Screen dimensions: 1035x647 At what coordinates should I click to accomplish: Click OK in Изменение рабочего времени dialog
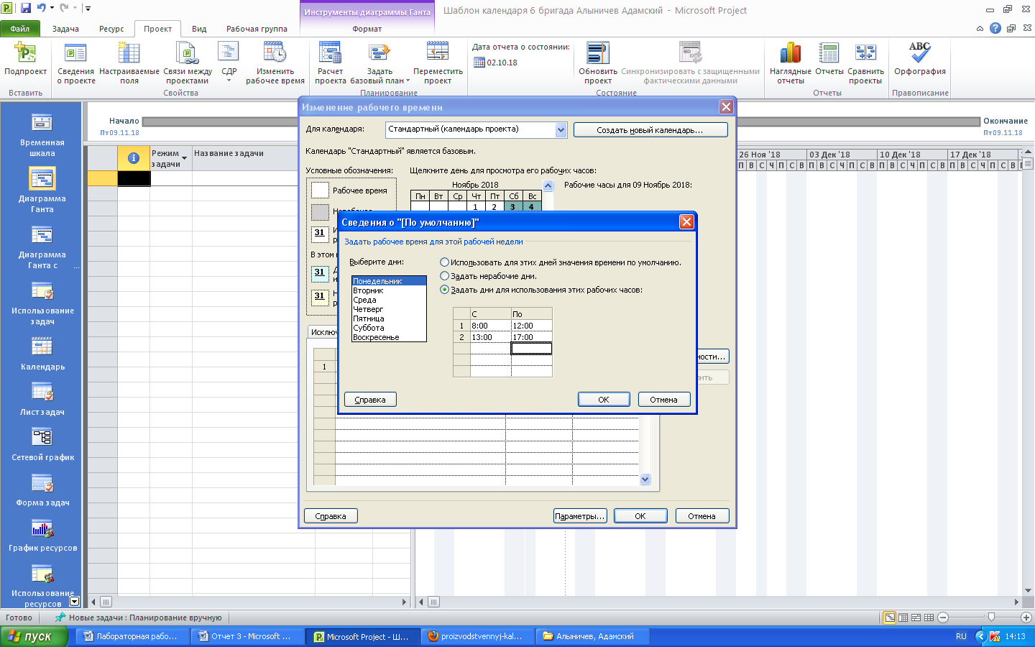pos(640,516)
